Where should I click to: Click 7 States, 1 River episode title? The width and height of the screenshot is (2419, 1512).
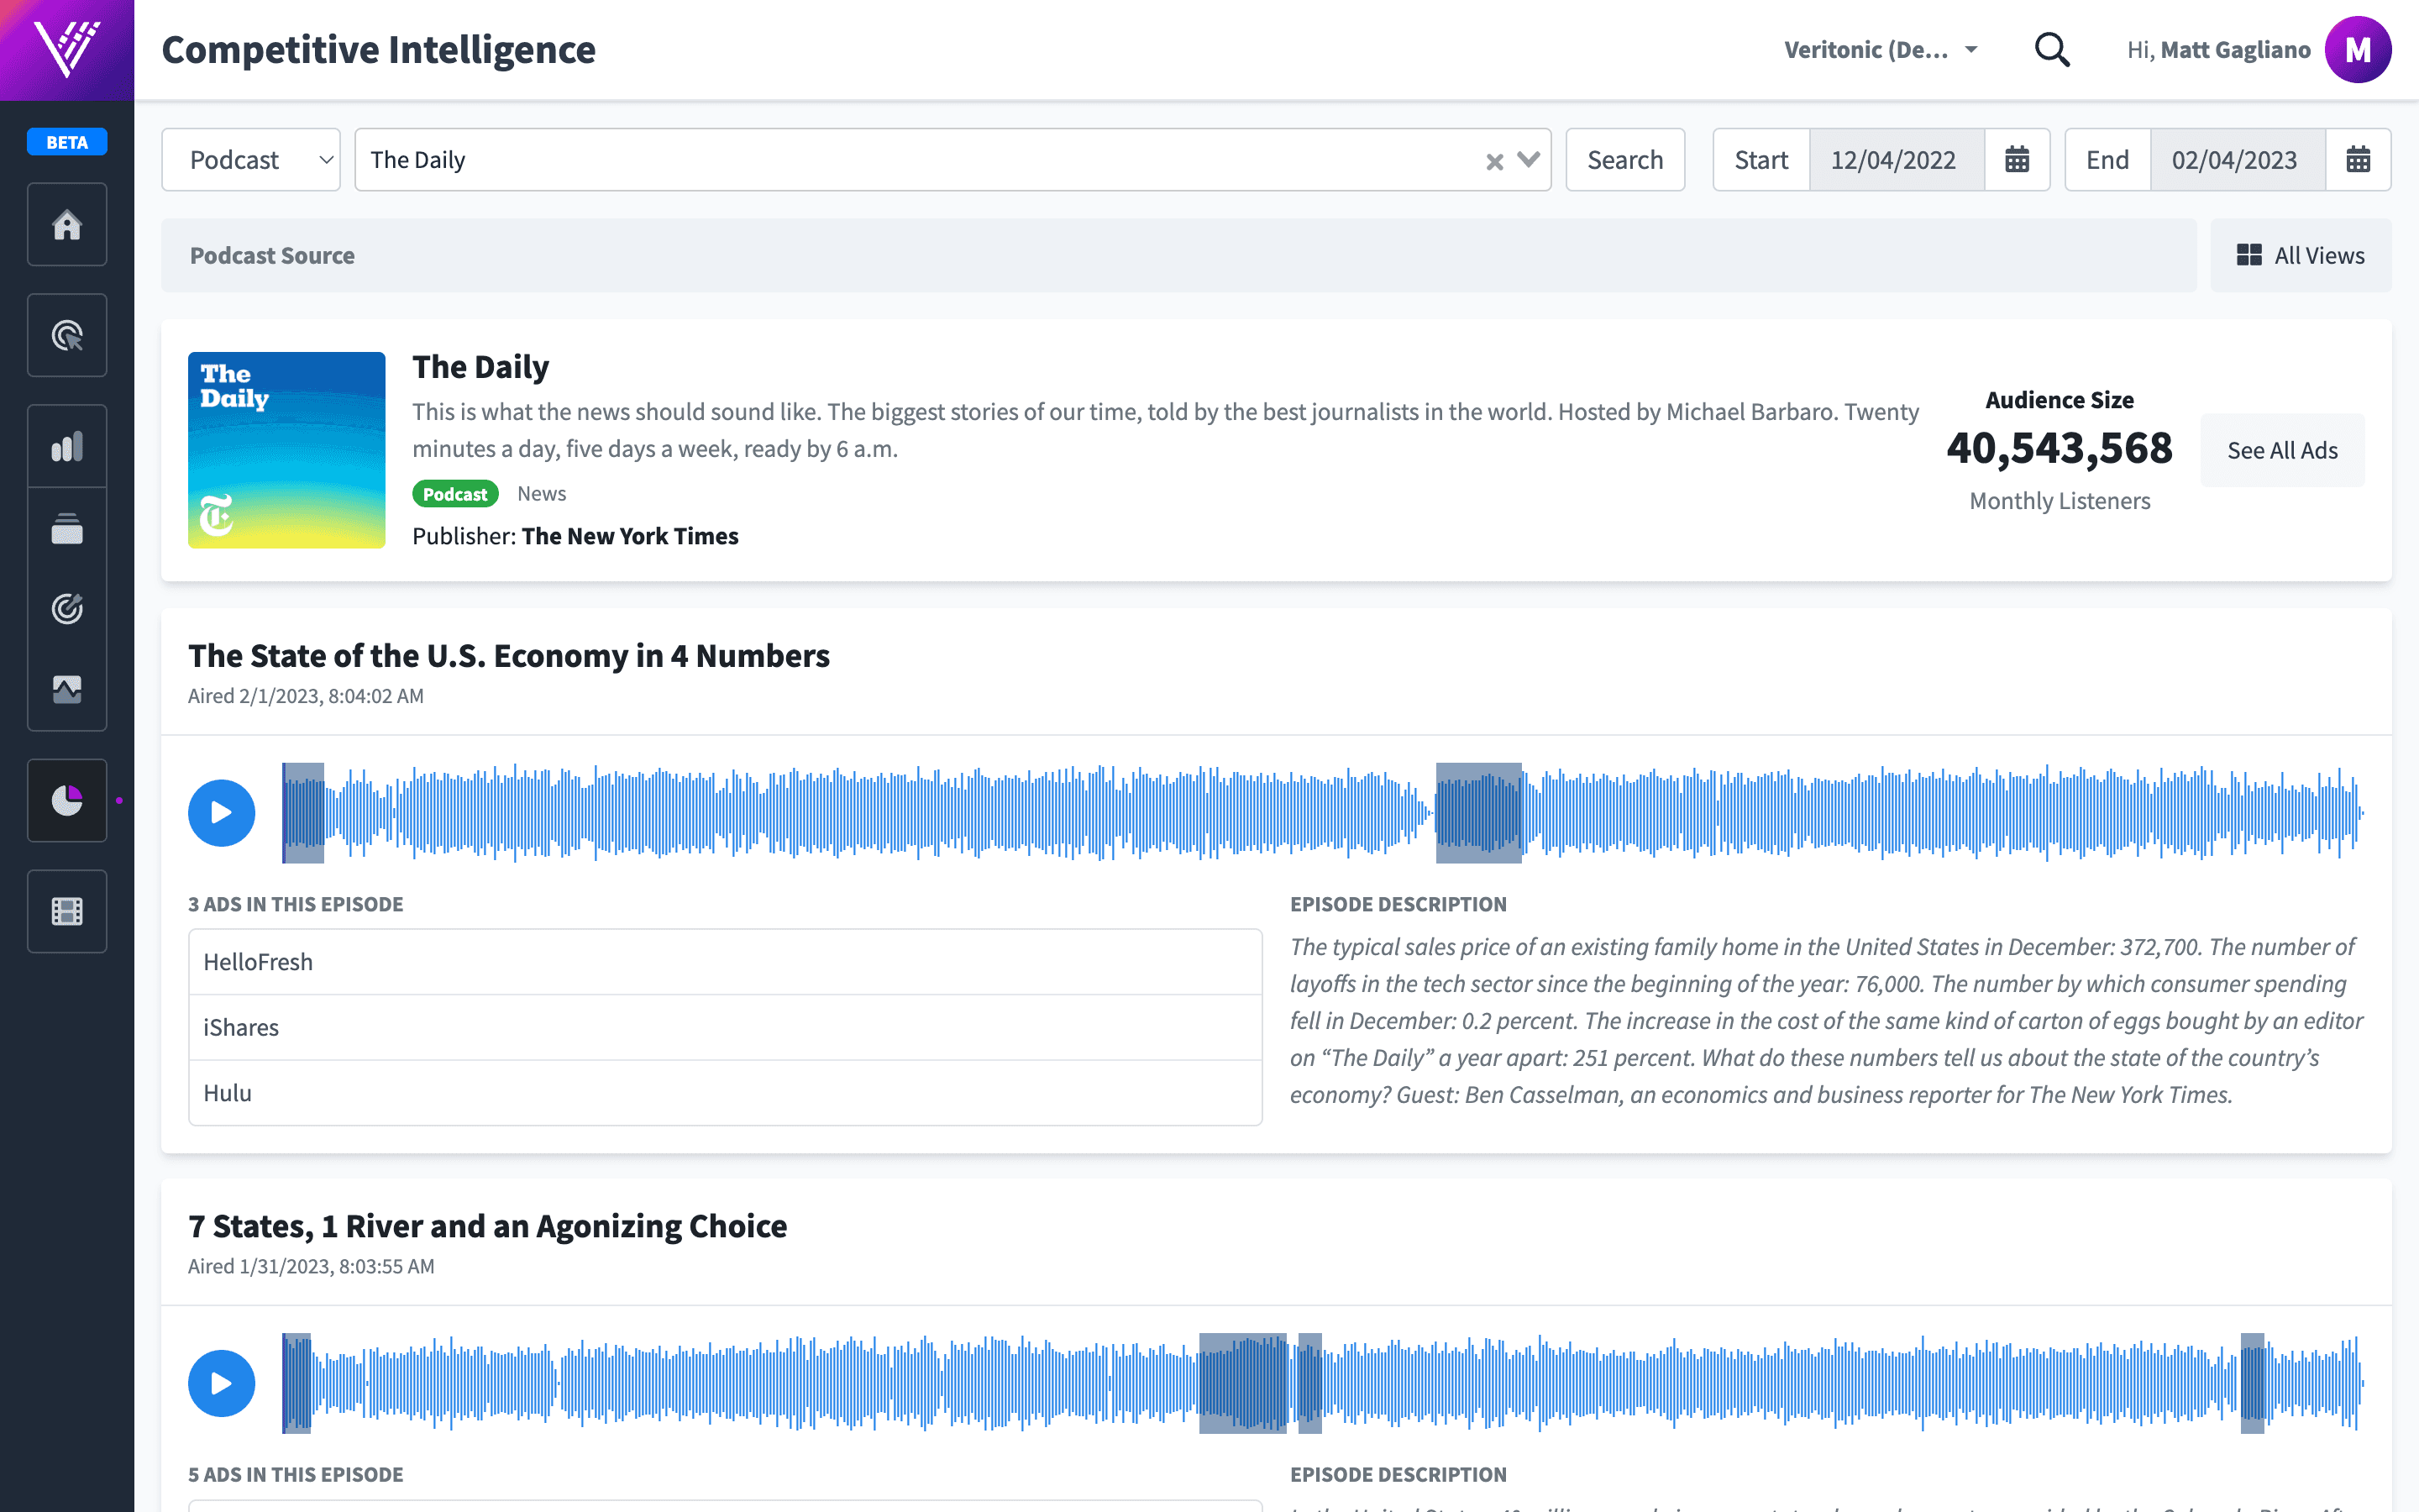coord(488,1226)
